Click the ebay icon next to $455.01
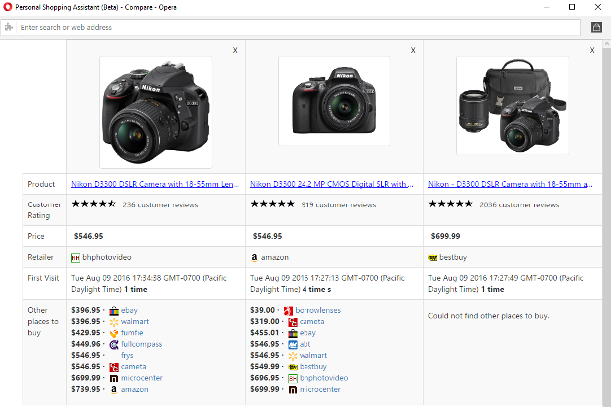Image resolution: width=611 pixels, height=407 pixels. pos(293,334)
